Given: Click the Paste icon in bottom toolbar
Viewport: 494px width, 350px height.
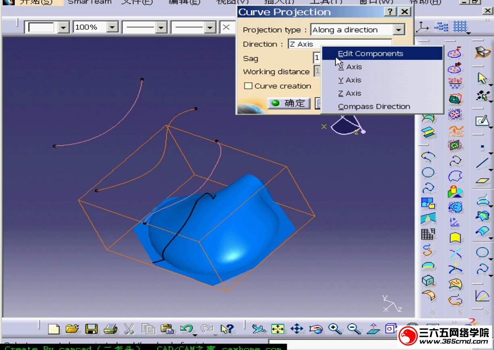Looking at the screenshot, I should click(x=167, y=329).
